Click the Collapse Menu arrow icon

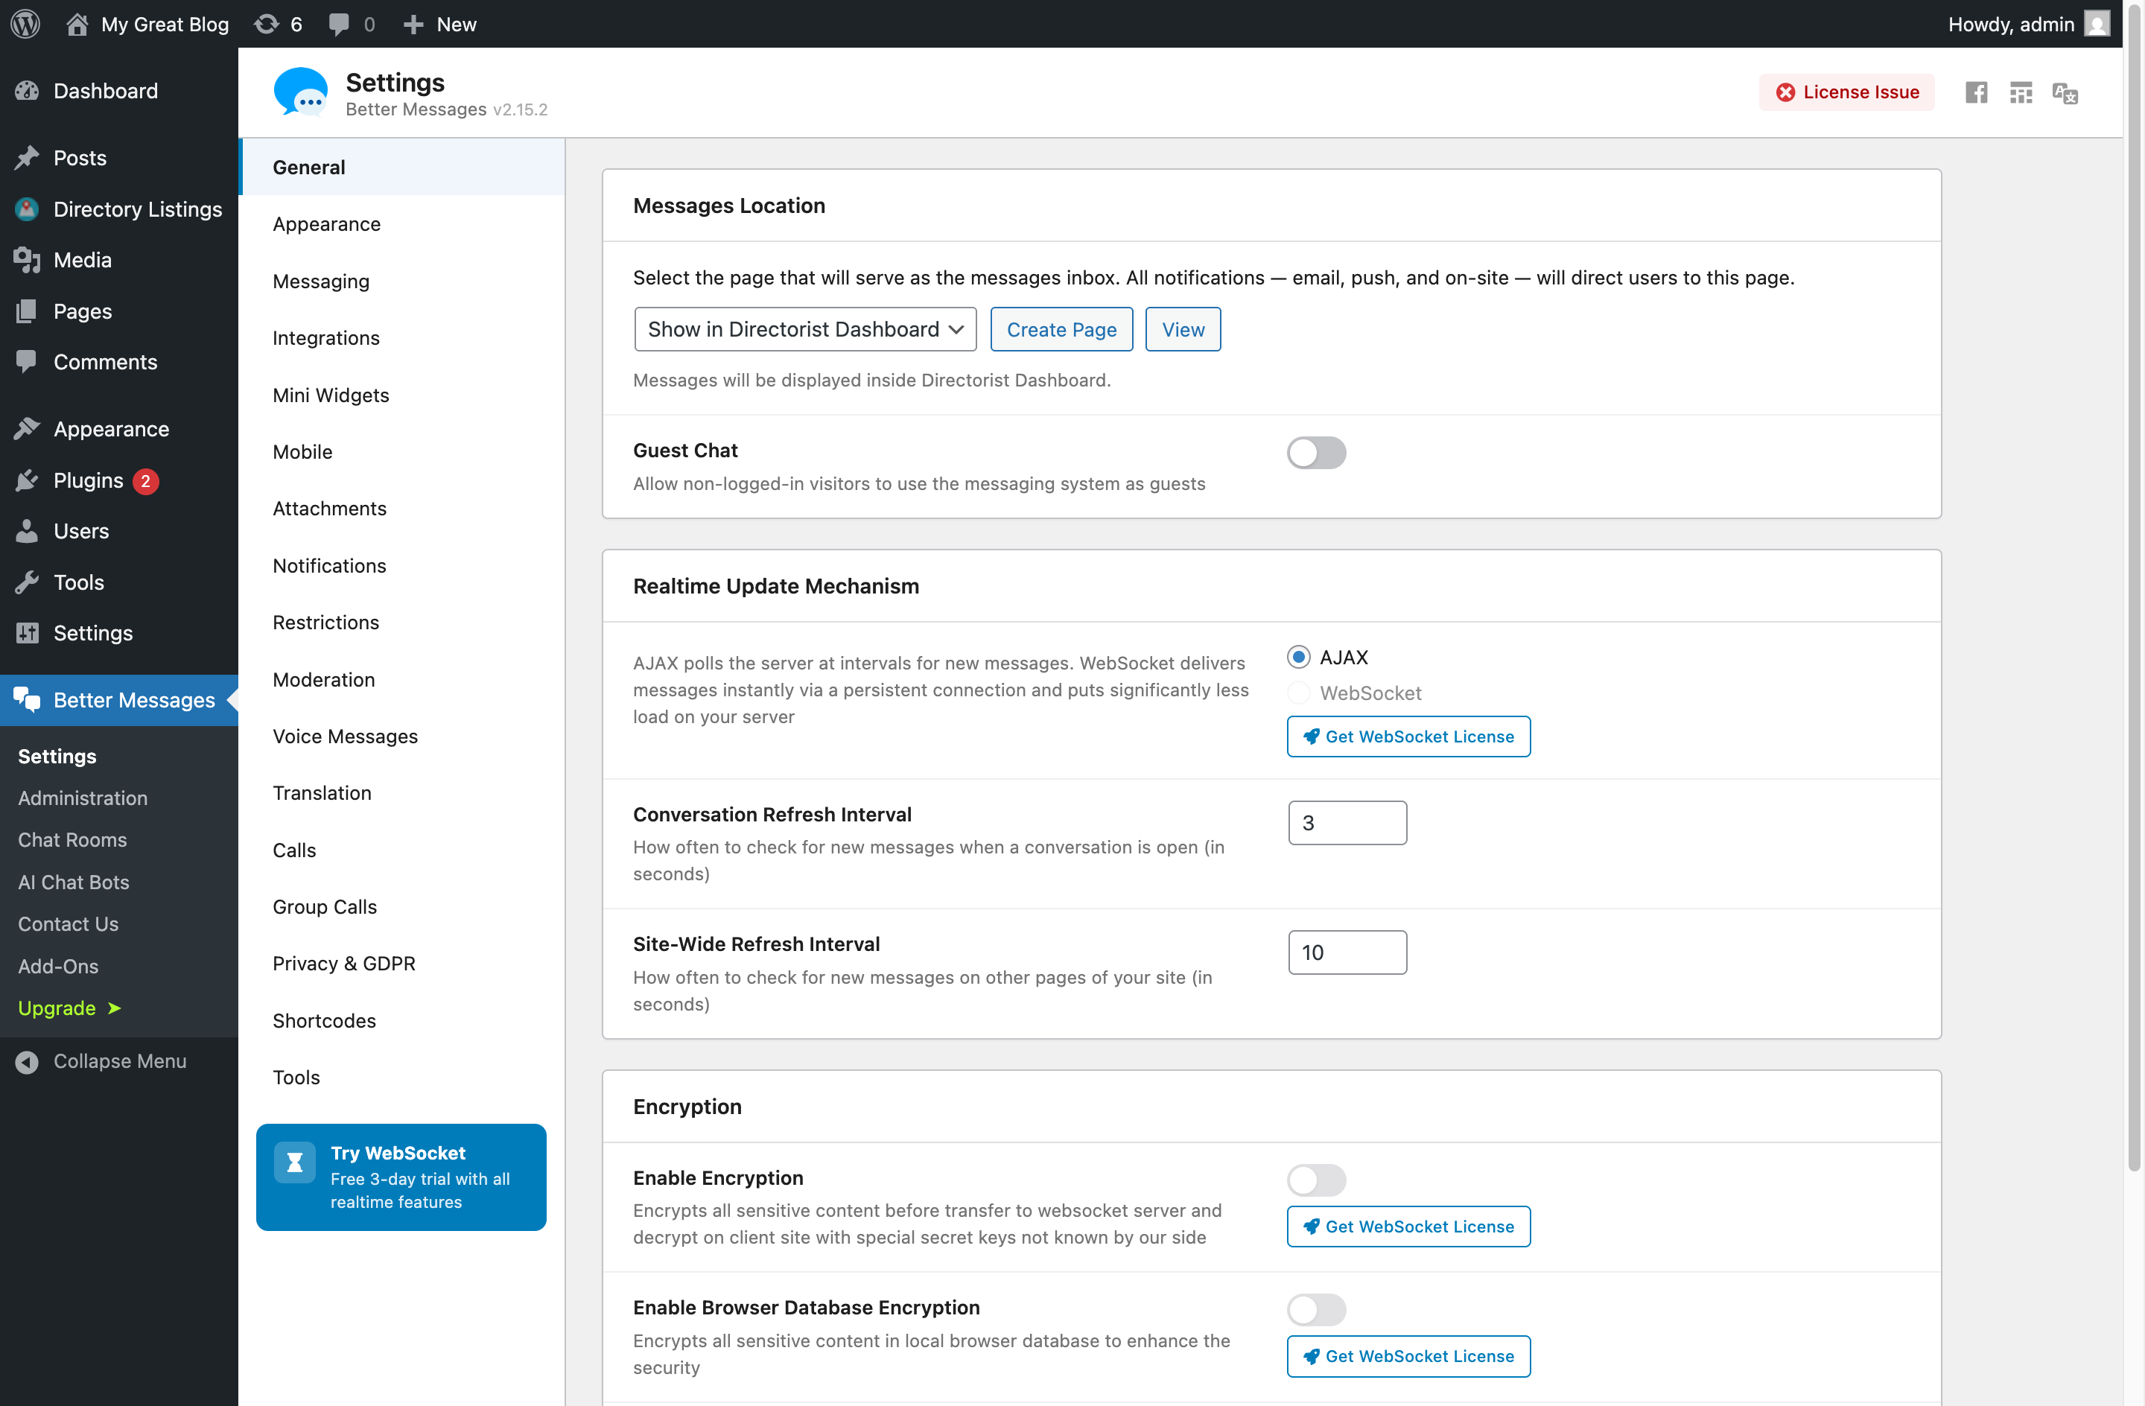click(x=27, y=1062)
